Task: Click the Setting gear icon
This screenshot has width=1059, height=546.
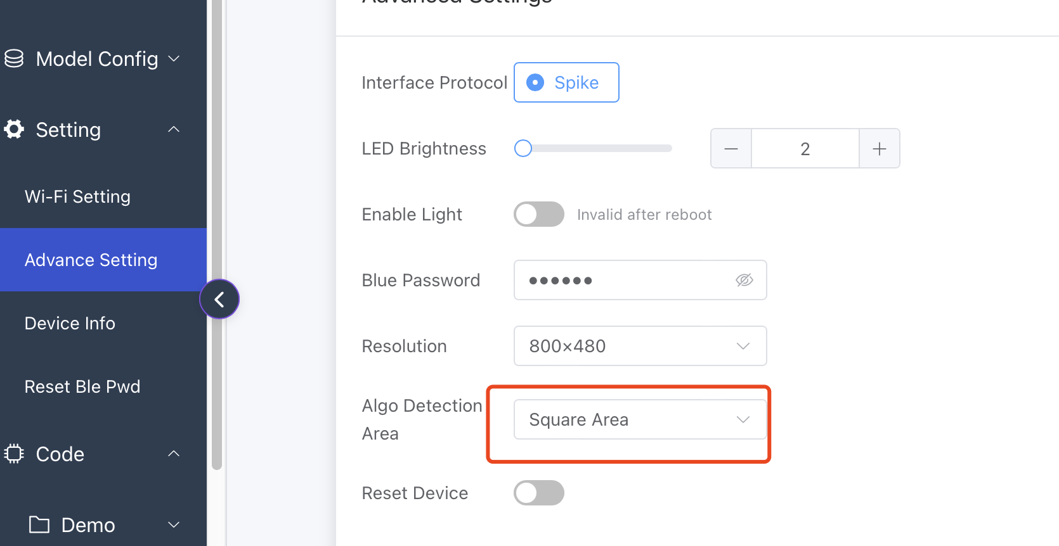Action: (x=14, y=129)
